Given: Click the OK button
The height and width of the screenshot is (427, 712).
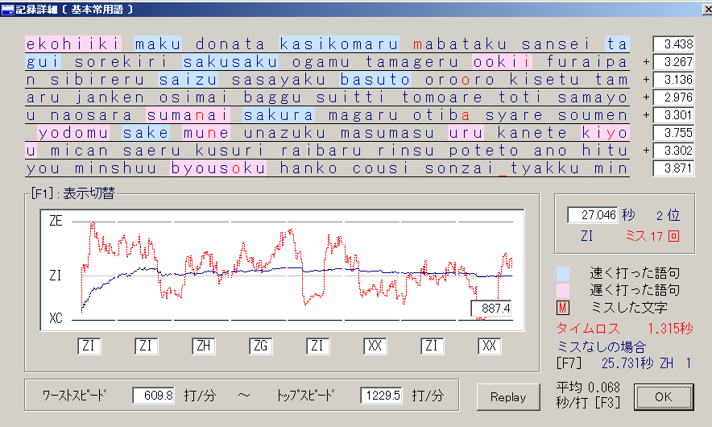Looking at the screenshot, I should 664,397.
